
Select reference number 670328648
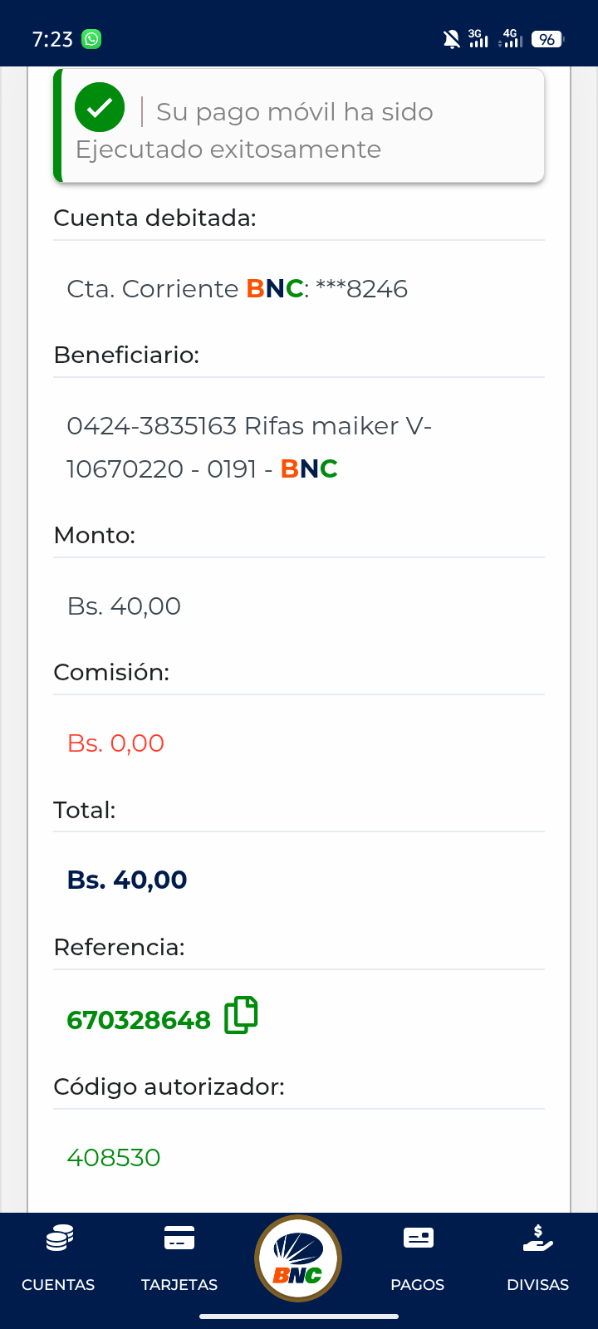coord(139,1020)
